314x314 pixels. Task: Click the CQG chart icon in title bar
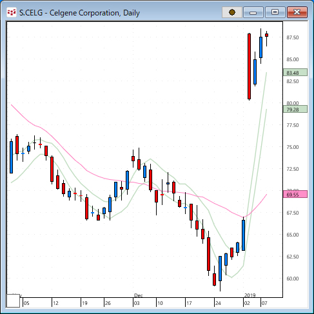[x=11, y=12]
